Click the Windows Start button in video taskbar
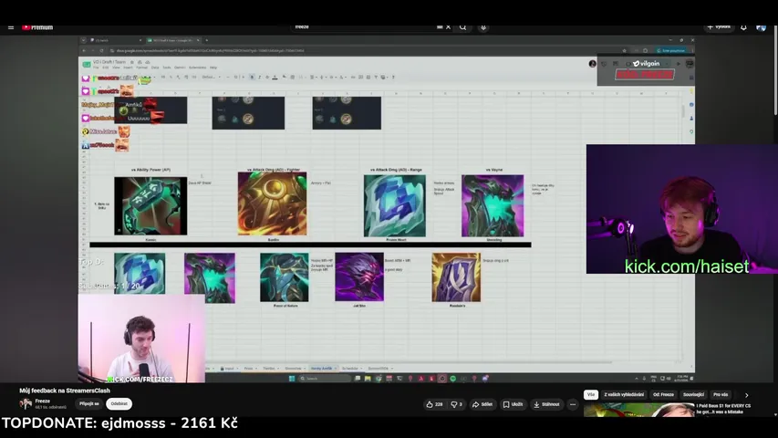Viewport: 778px width, 438px height. pos(292,379)
